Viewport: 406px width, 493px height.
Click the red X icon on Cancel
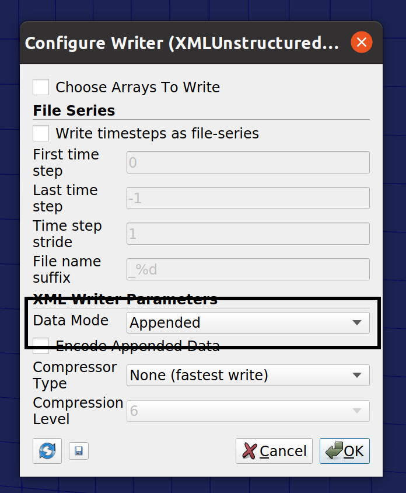click(250, 451)
